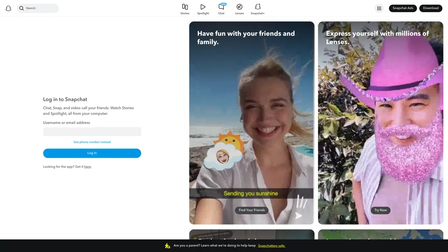Click the Snapchatters safe link
The image size is (448, 252).
point(272,246)
